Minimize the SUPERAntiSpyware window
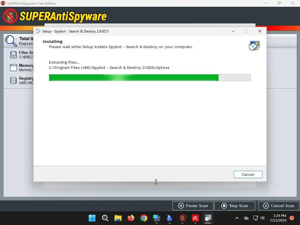The height and width of the screenshot is (225, 300). coord(266,3)
